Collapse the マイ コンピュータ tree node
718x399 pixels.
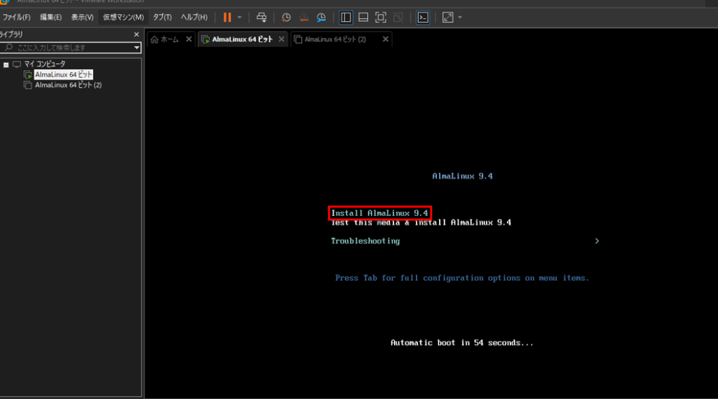click(x=6, y=65)
